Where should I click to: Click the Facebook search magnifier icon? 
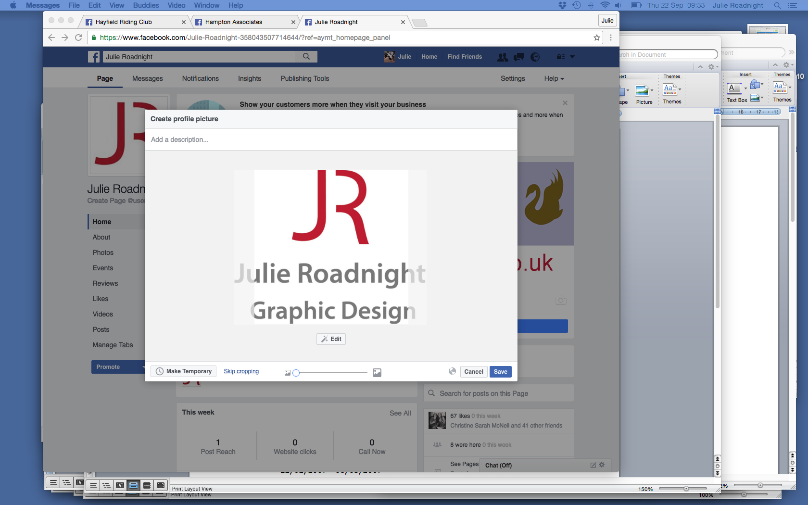(x=306, y=57)
